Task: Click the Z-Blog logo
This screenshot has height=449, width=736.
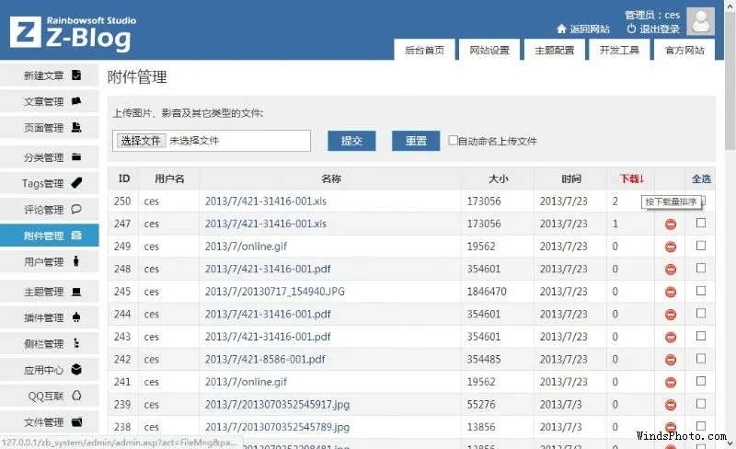Action: [x=73, y=32]
